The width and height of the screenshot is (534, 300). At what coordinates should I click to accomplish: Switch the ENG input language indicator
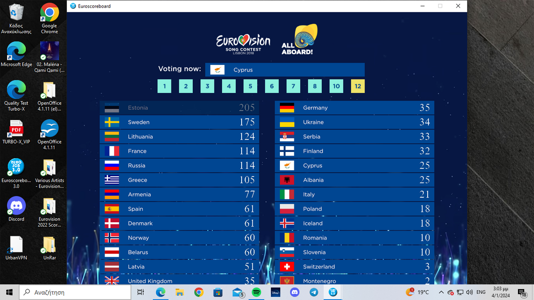coord(481,292)
